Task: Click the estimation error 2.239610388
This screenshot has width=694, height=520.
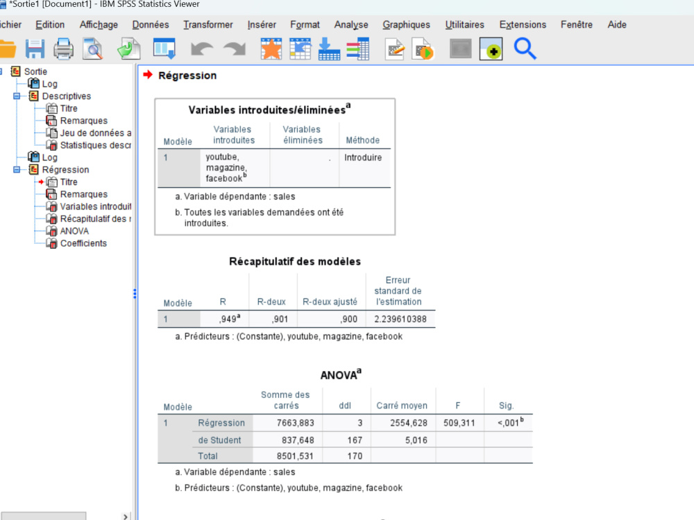Action: click(x=400, y=319)
